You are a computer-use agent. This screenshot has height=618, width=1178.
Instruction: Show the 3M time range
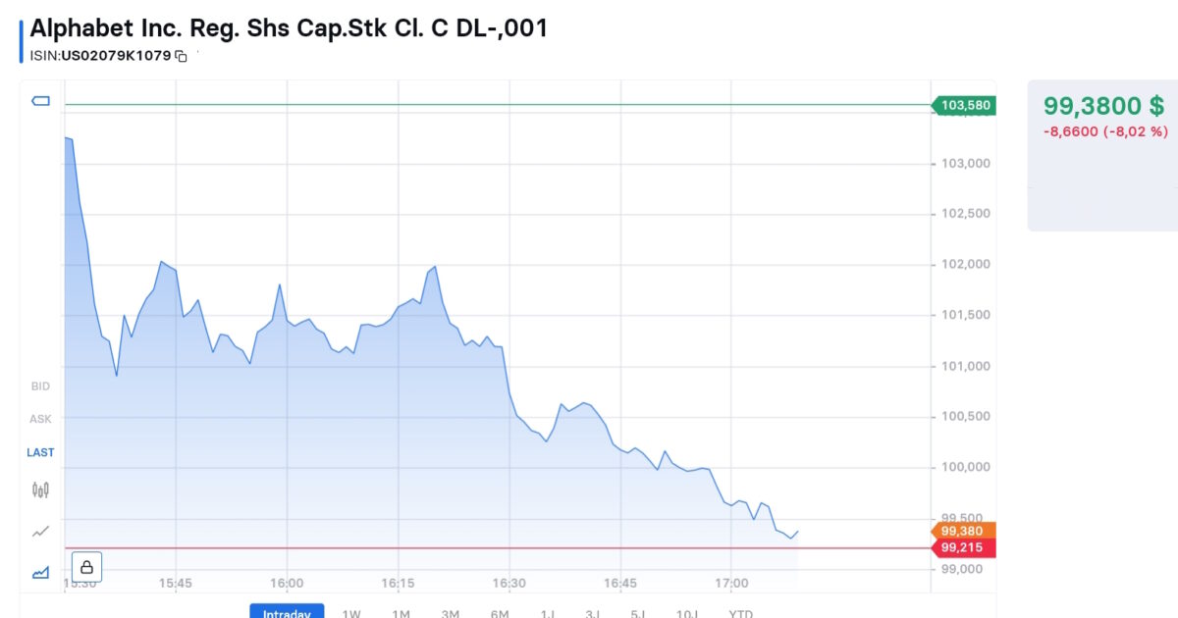pos(451,613)
